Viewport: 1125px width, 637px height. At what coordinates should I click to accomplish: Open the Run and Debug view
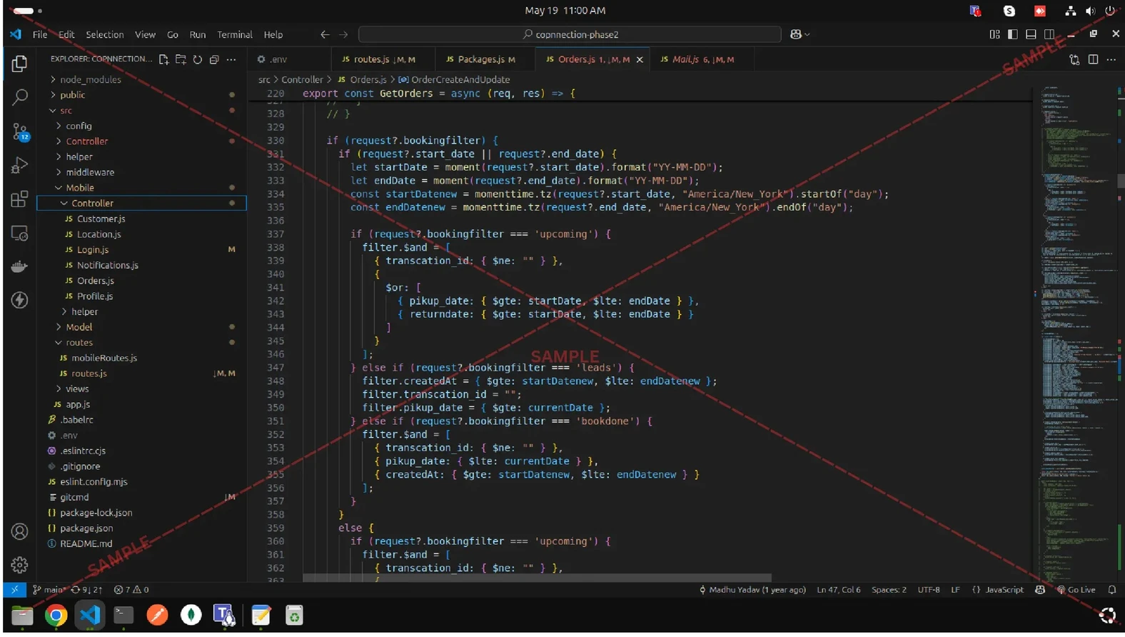(20, 165)
